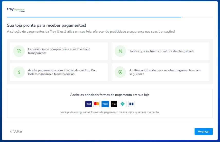220x142 pixels.
Task: Click the blue onboarding progress bar
Action: tap(94, 17)
